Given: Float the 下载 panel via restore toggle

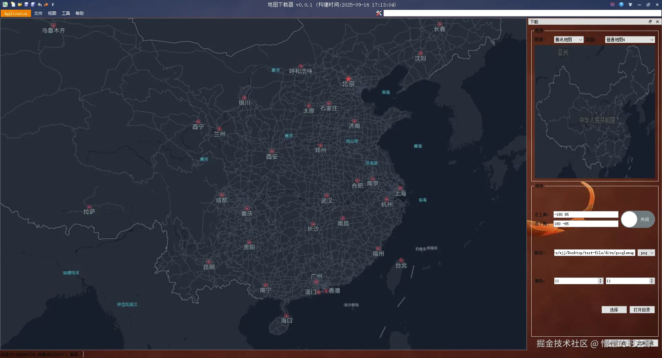Looking at the screenshot, I should click(x=650, y=21).
